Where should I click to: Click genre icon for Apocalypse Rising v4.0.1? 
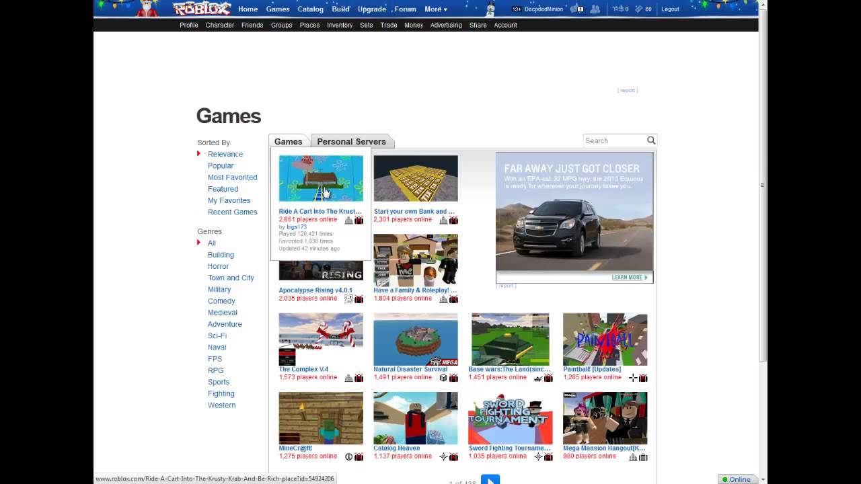[348, 298]
